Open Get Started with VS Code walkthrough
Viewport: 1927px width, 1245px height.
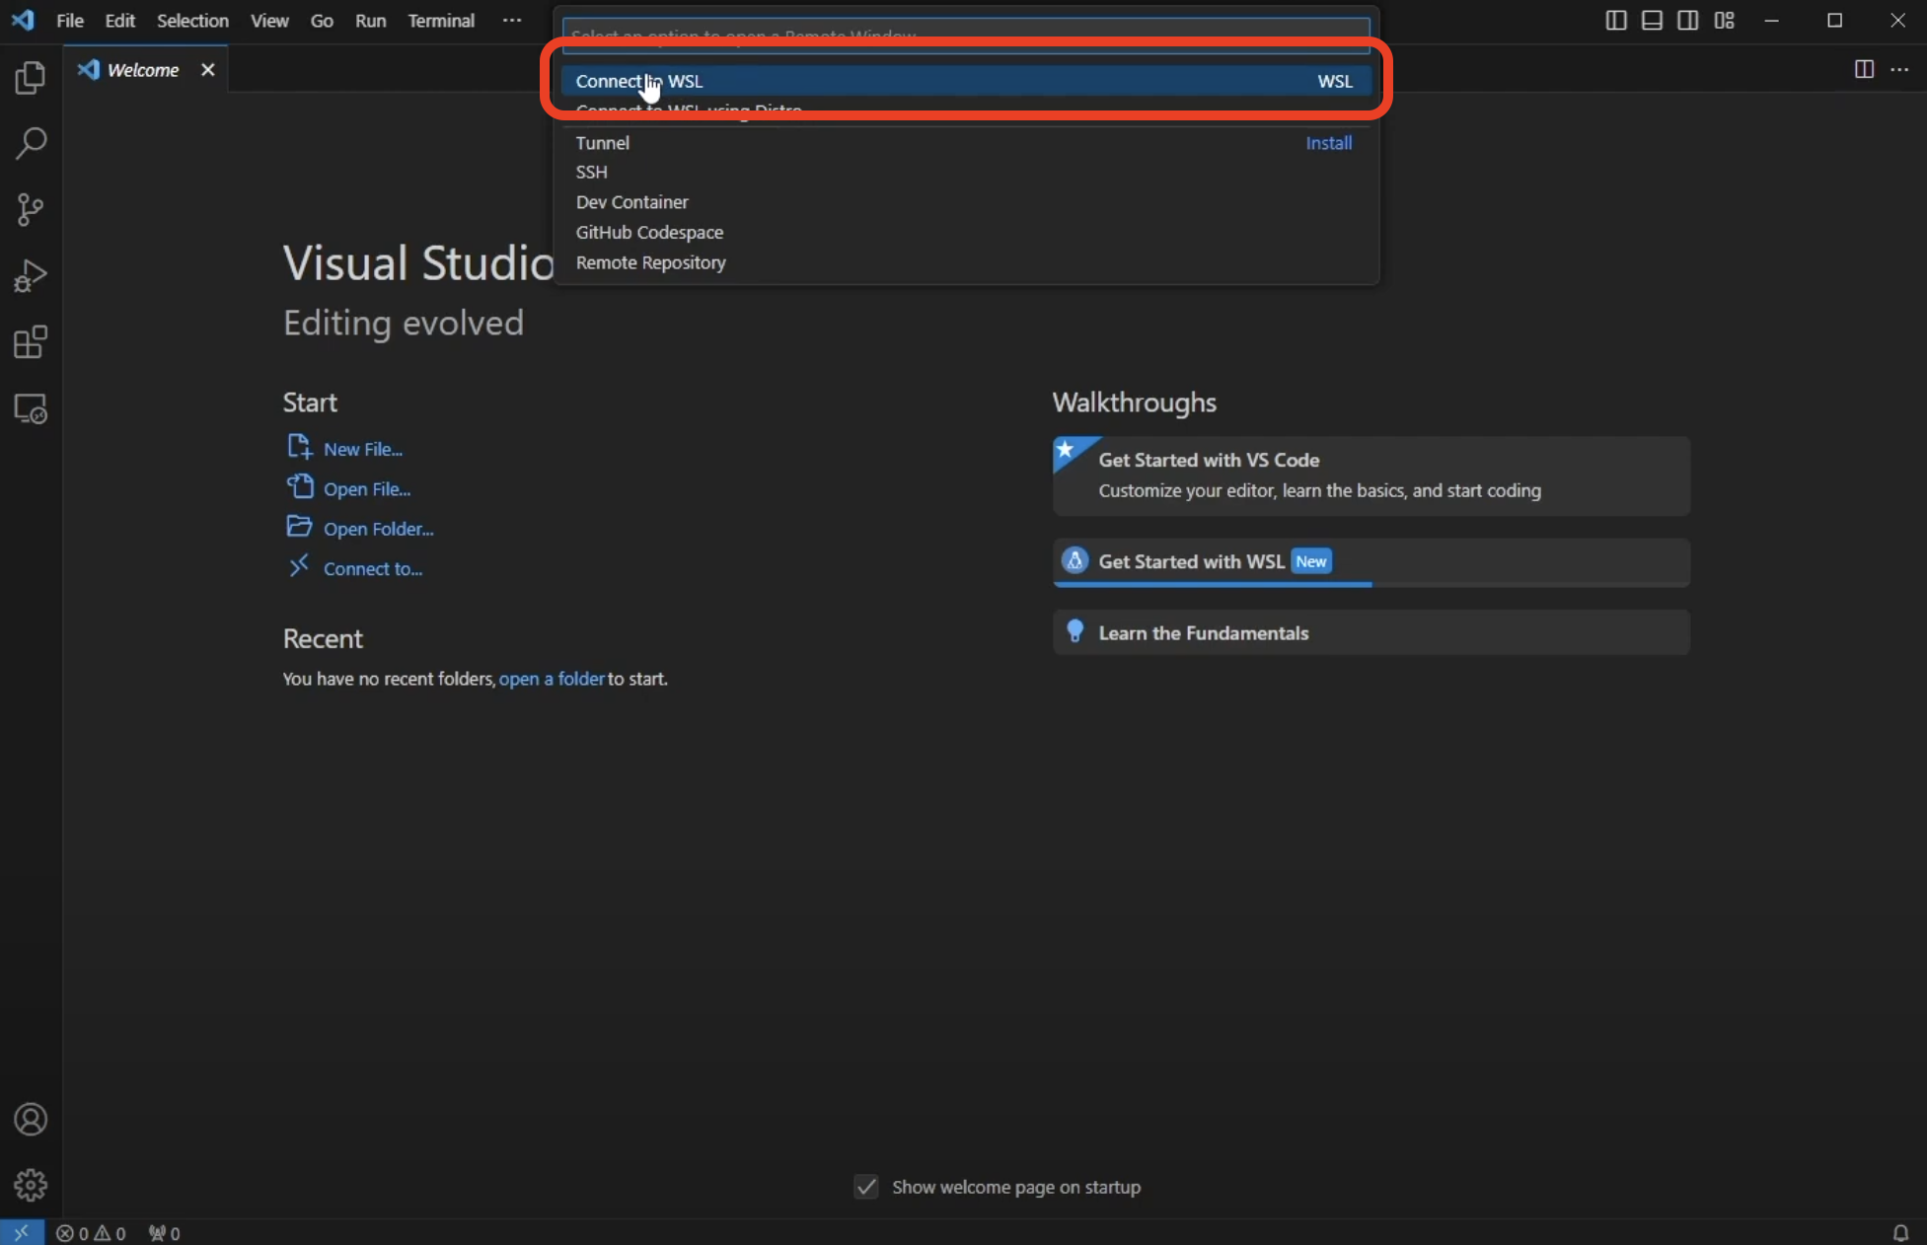[1371, 476]
